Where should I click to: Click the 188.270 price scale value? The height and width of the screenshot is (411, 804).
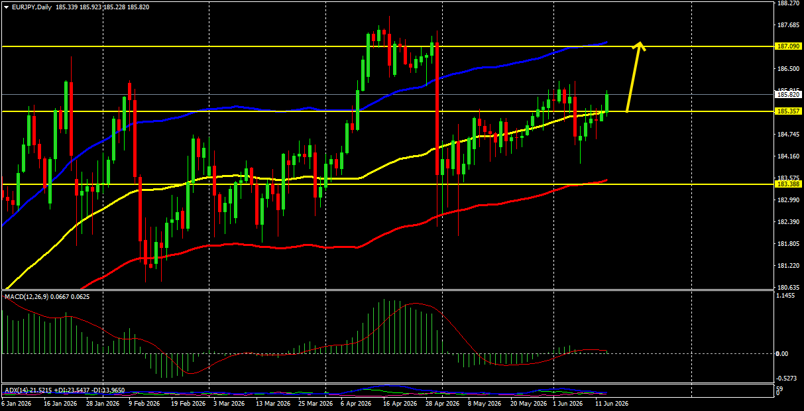tap(789, 3)
